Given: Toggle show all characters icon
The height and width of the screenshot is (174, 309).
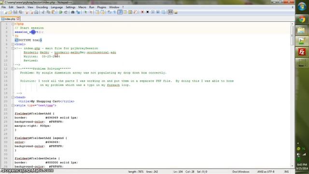Looking at the screenshot, I should tap(115, 12).
